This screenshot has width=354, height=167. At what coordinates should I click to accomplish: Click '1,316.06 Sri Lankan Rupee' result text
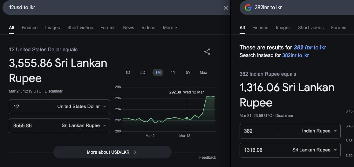pos(287,95)
